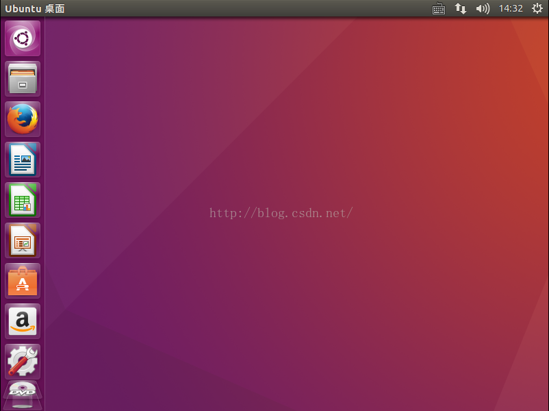The height and width of the screenshot is (411, 549).
Task: Open LibreOffice Calc spreadsheet
Action: coord(23,200)
